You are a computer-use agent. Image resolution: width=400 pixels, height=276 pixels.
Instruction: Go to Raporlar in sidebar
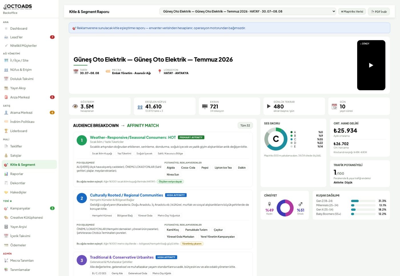pyautogui.click(x=29, y=174)
